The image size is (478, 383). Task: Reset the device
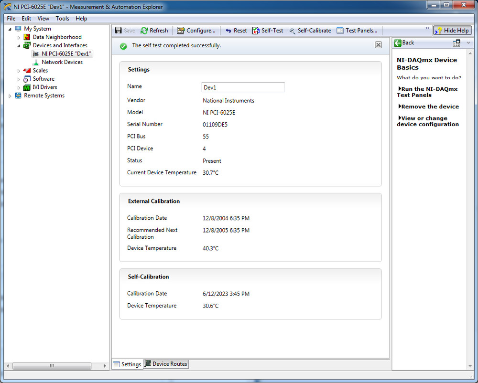pos(236,31)
